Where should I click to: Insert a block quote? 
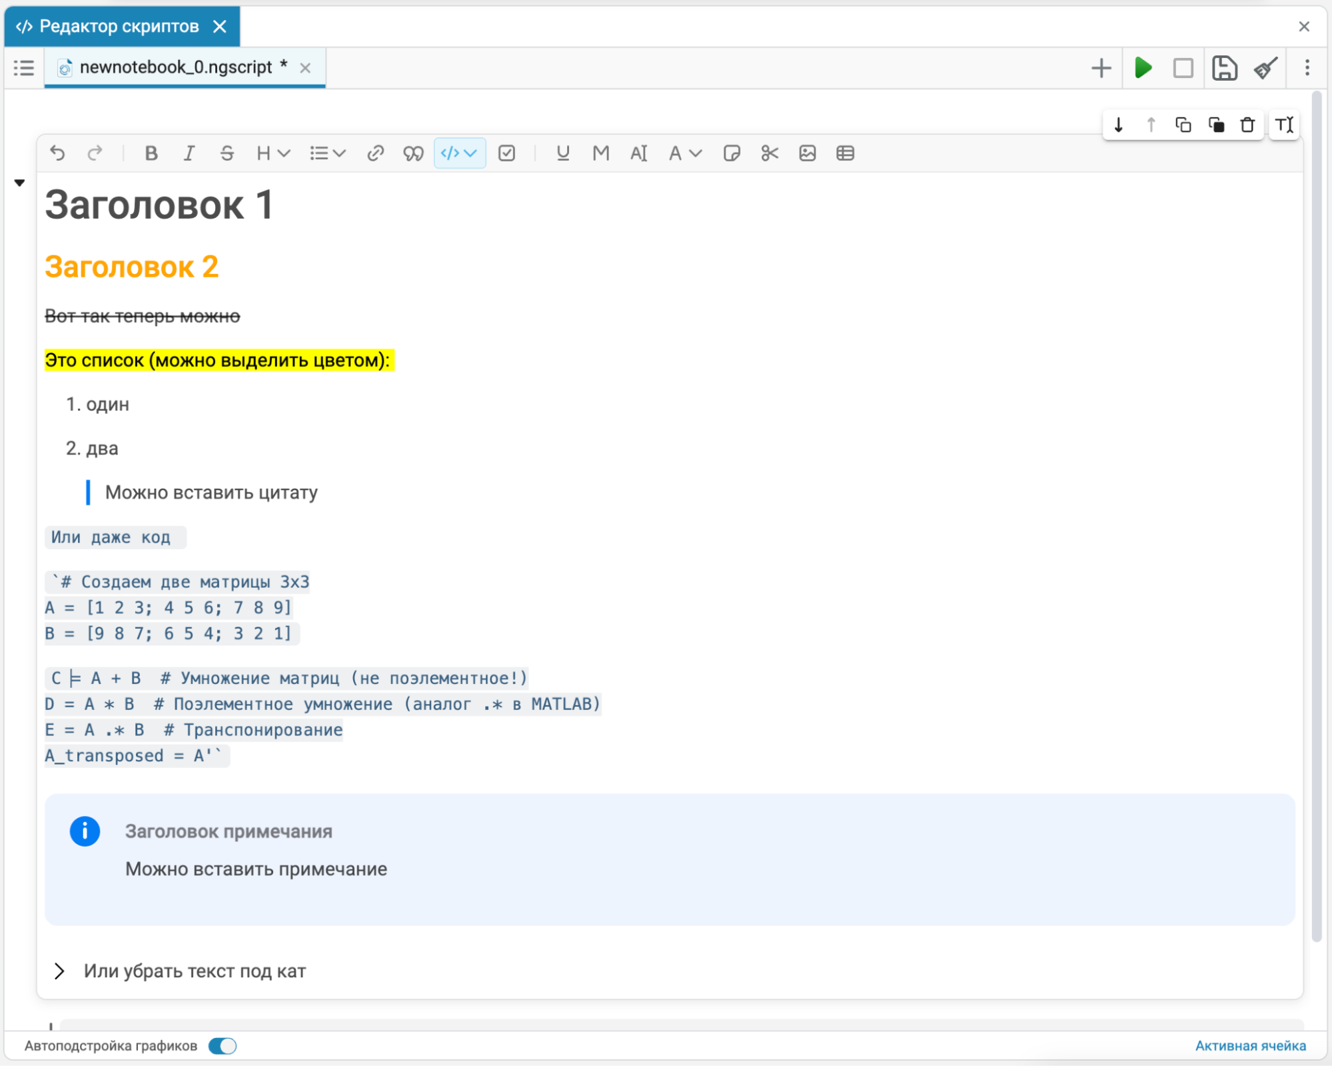click(x=413, y=153)
